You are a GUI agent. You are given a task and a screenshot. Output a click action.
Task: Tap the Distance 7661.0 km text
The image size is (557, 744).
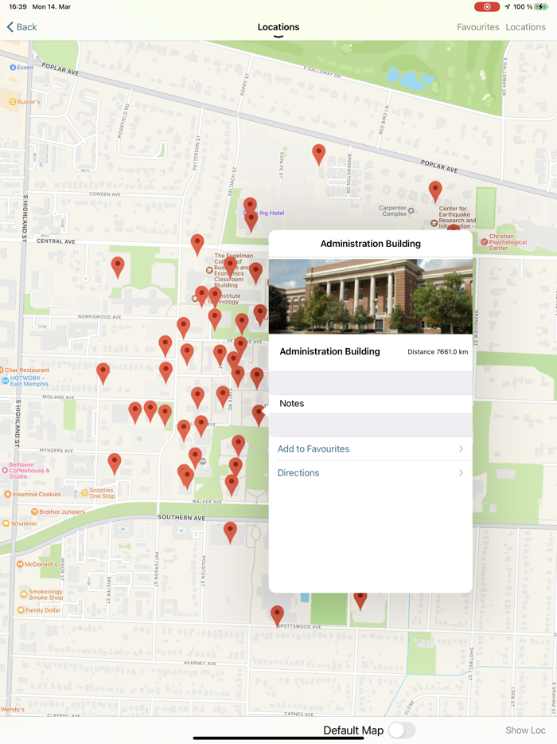click(438, 351)
